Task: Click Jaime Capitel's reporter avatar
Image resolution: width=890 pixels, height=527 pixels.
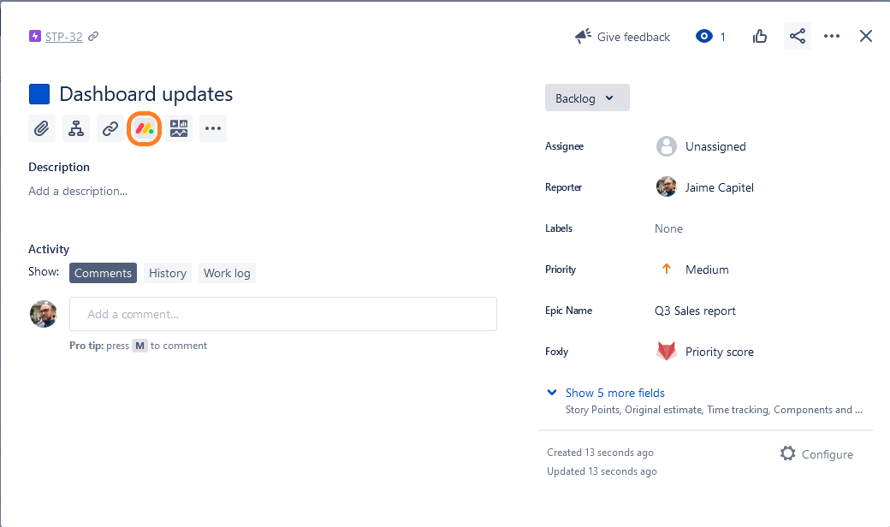Action: click(667, 187)
